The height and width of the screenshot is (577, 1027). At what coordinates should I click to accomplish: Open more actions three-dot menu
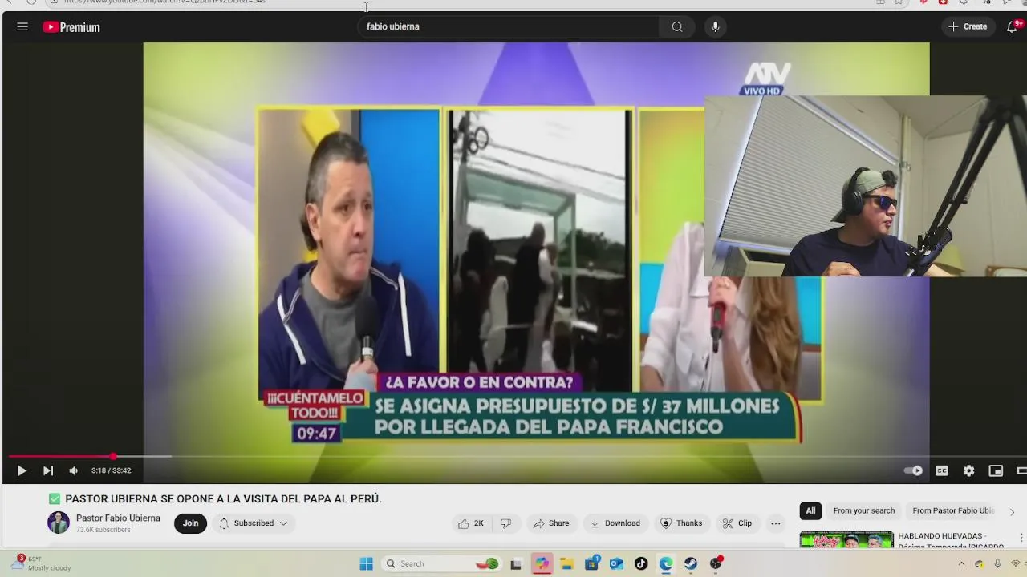click(x=775, y=523)
